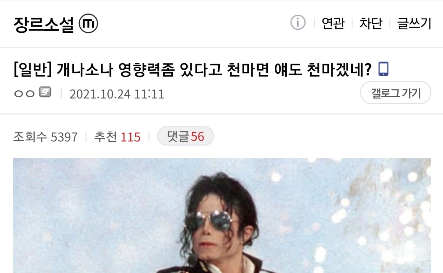The image size is (443, 273).
Task: Click the 조회수 5397 view count
Action: point(45,137)
